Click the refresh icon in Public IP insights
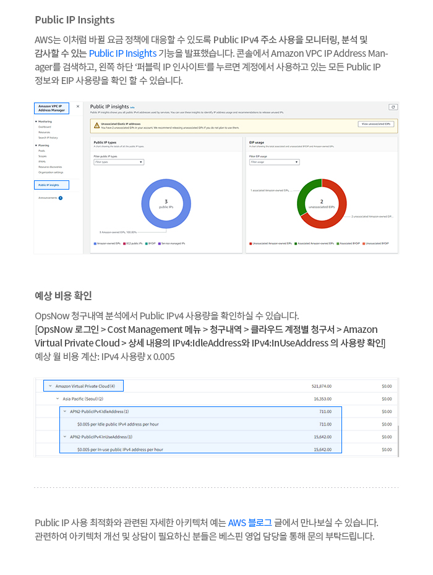The width and height of the screenshot is (433, 575). pyautogui.click(x=393, y=107)
